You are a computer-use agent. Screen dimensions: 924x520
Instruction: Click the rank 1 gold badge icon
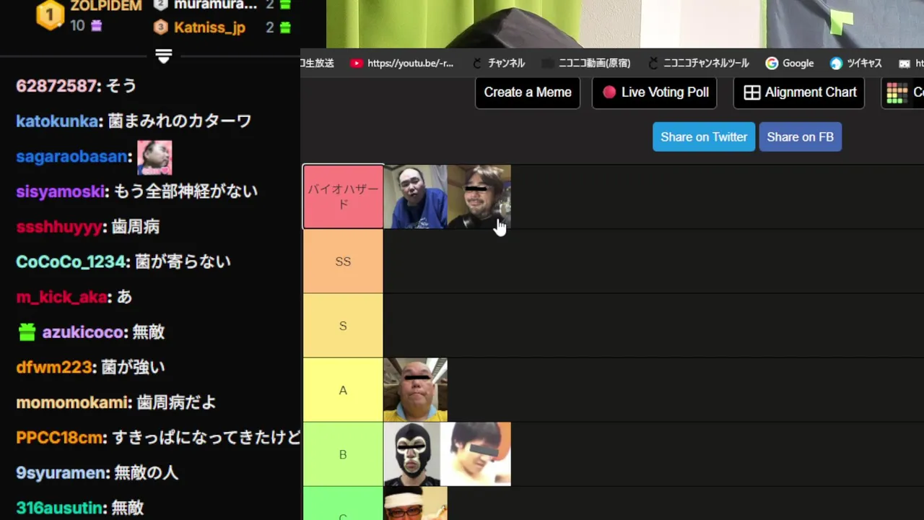click(50, 14)
